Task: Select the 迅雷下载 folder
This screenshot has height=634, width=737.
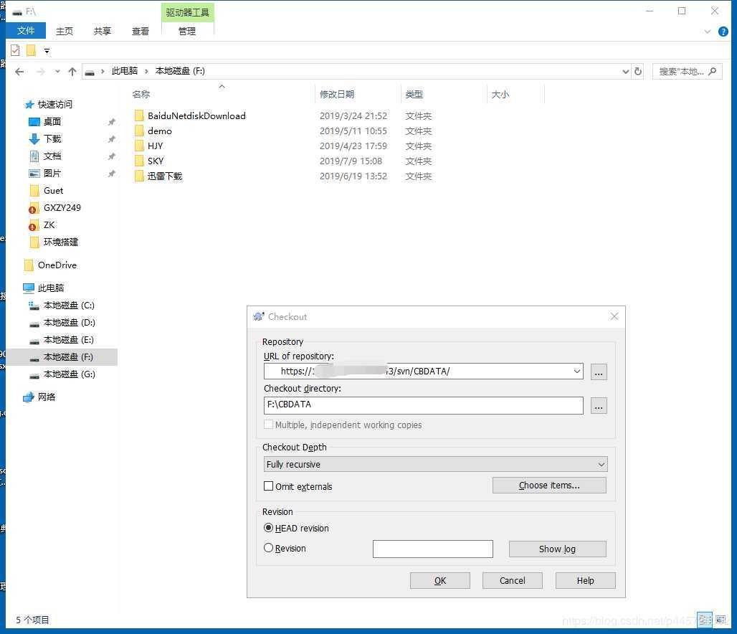Action: point(164,176)
